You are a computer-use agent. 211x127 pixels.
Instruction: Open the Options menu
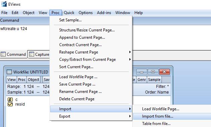pos(86,13)
